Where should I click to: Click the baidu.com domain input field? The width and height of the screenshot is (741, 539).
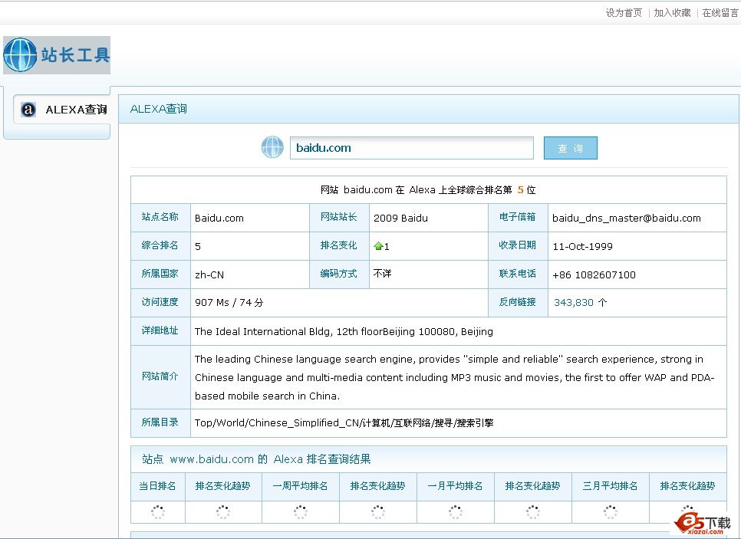pyautogui.click(x=411, y=148)
